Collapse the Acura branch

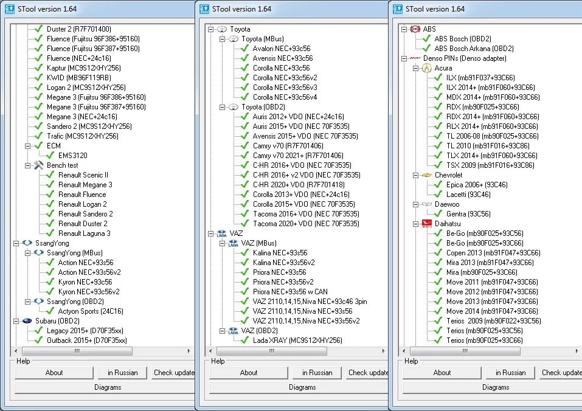[416, 68]
